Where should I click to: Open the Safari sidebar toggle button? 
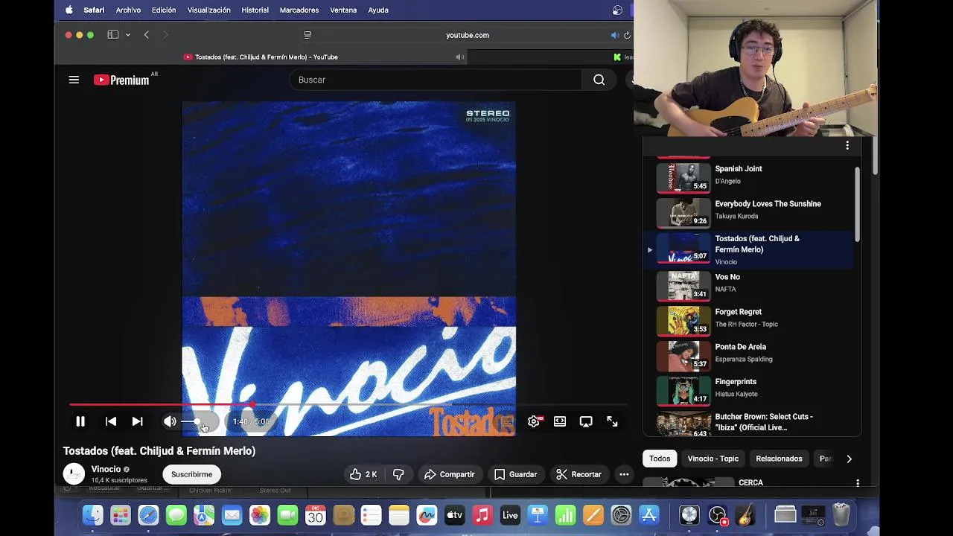[113, 35]
